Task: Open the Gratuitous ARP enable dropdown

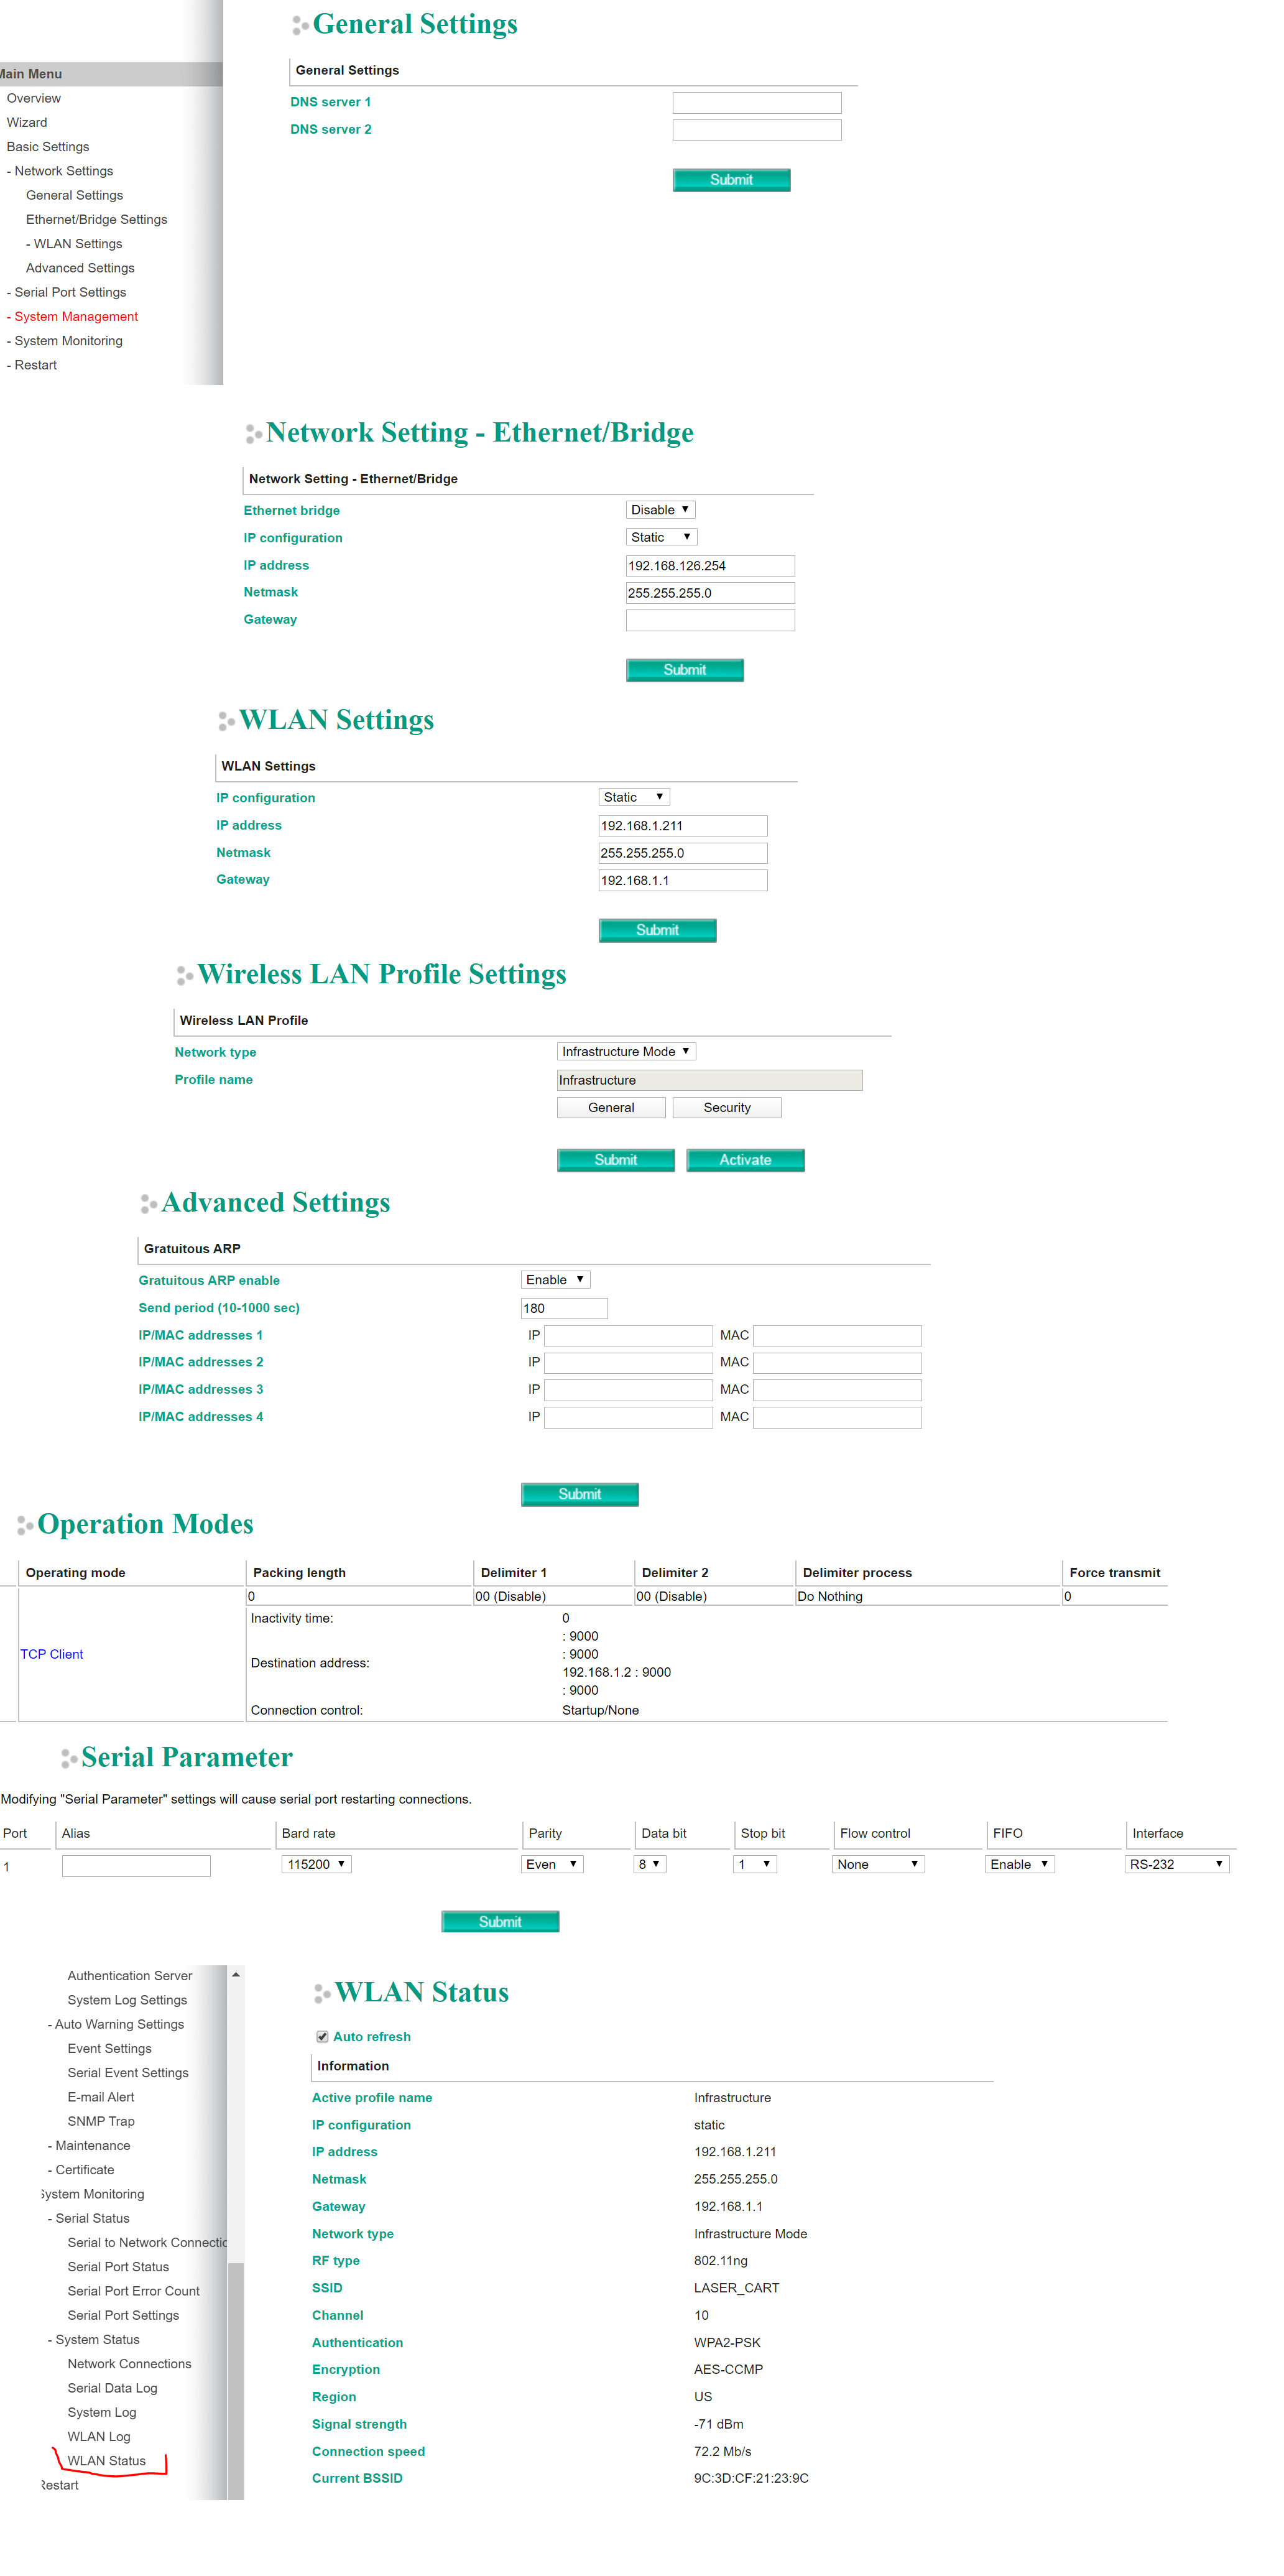Action: (555, 1279)
